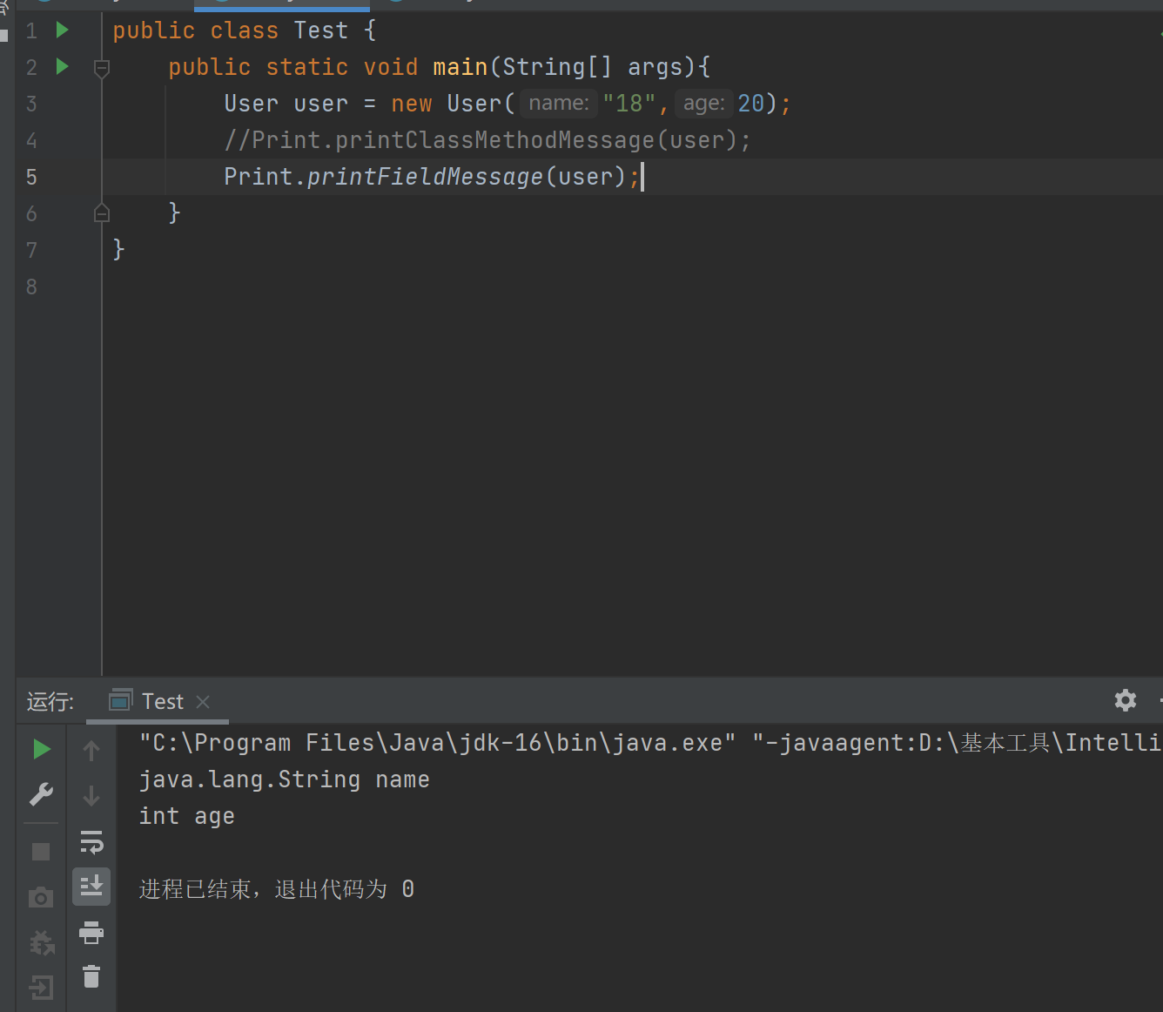Run the Test class from the line 1 gutter arrow
The width and height of the screenshot is (1163, 1012).
point(62,30)
